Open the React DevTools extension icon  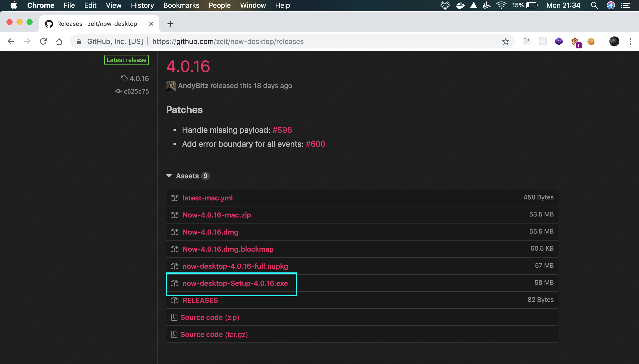[x=543, y=41]
